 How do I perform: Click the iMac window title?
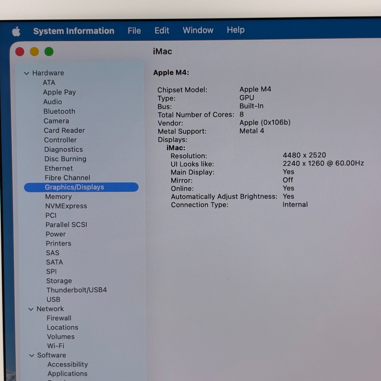coord(162,51)
